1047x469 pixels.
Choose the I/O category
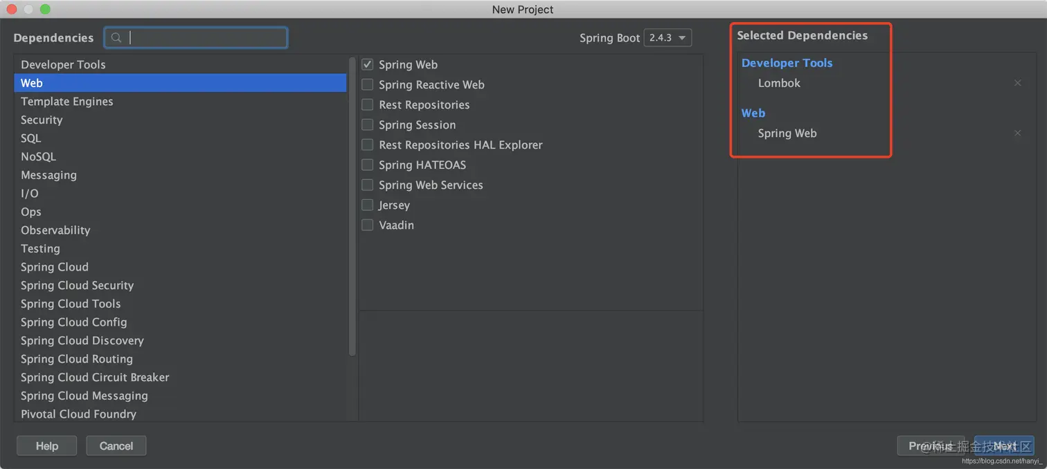tap(180, 194)
